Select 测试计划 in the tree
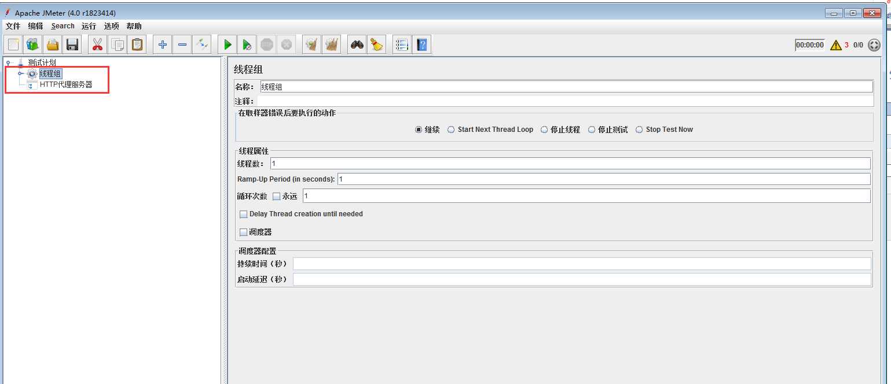This screenshot has width=891, height=384. click(42, 62)
